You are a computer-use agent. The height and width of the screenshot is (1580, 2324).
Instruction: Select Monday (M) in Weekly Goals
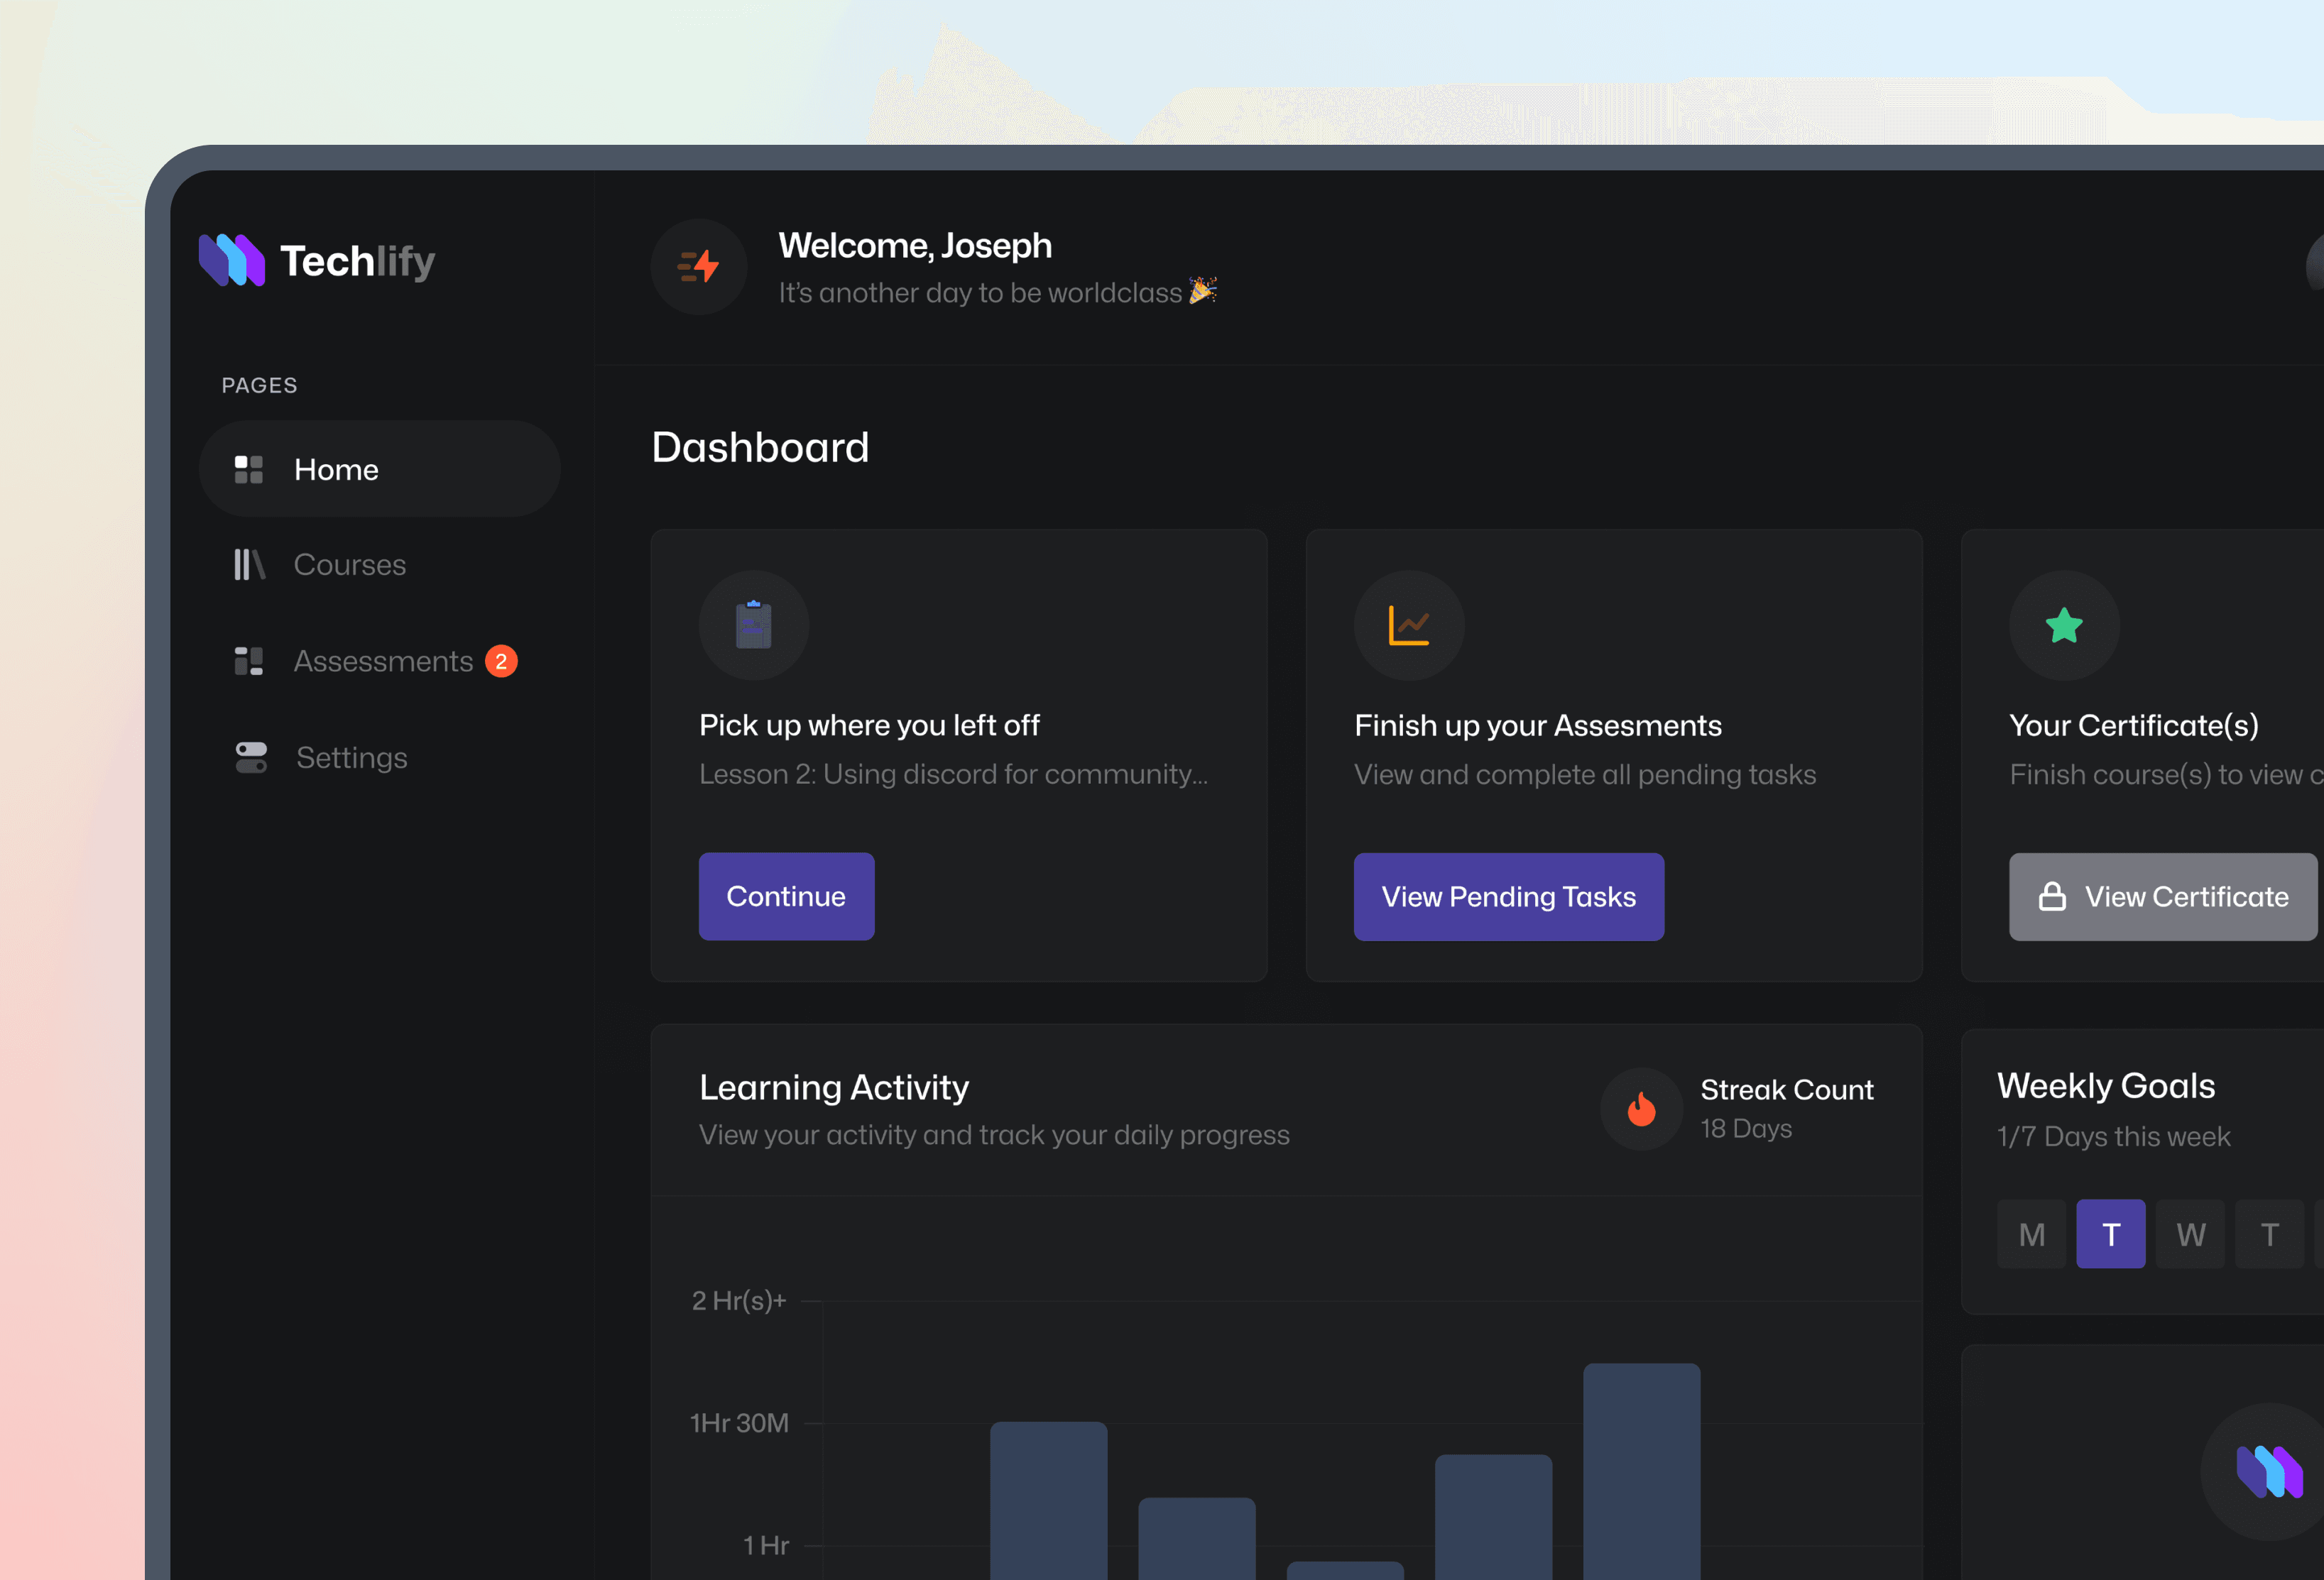[2031, 1234]
